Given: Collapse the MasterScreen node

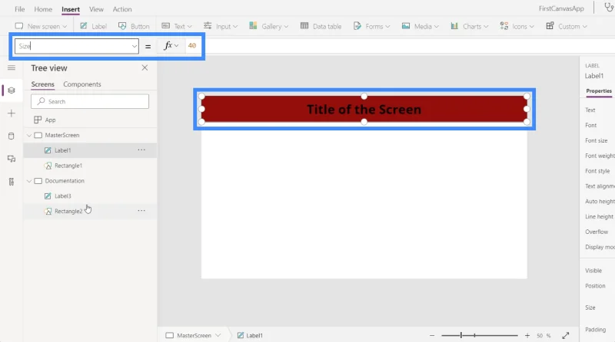Looking at the screenshot, I should [x=29, y=136].
